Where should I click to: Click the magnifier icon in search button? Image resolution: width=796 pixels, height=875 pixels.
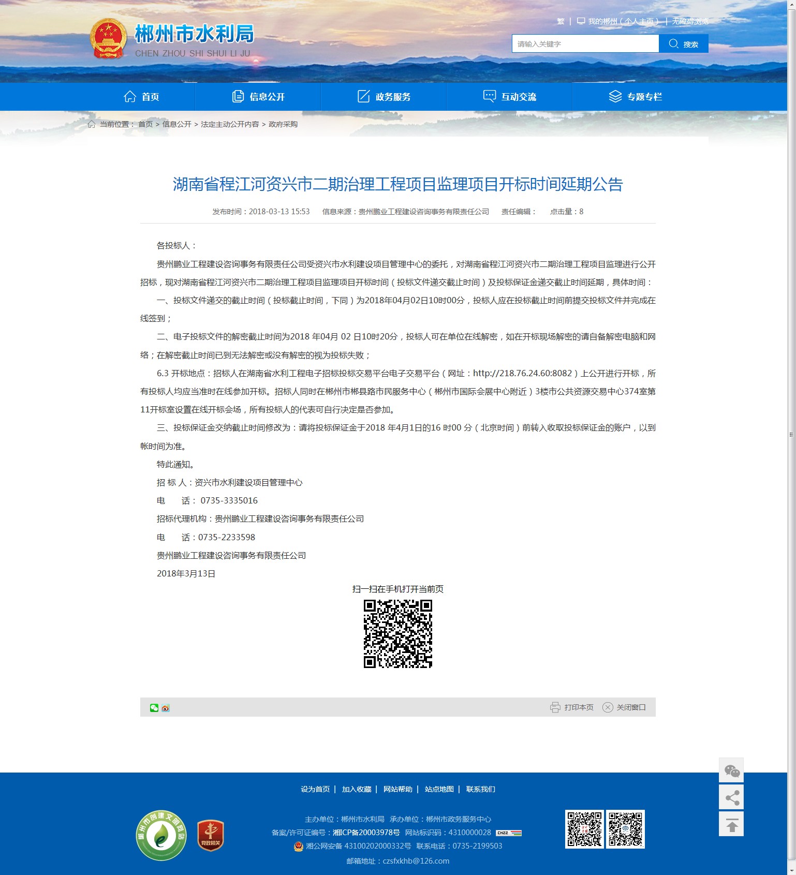tap(673, 43)
